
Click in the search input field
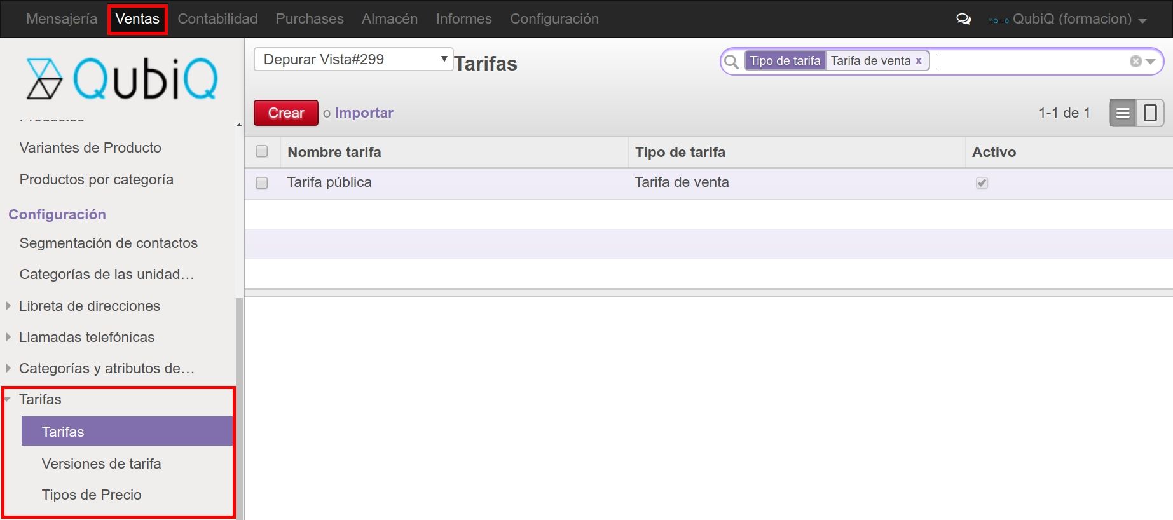point(1030,62)
